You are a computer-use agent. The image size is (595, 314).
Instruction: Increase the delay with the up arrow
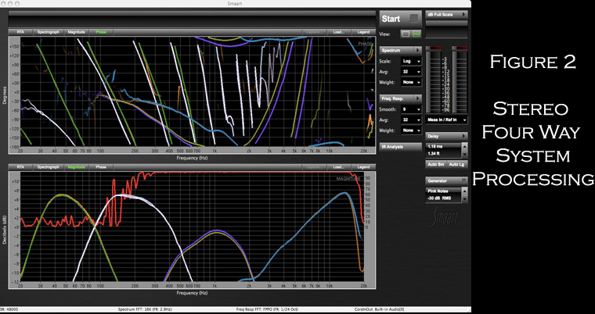coord(464,146)
